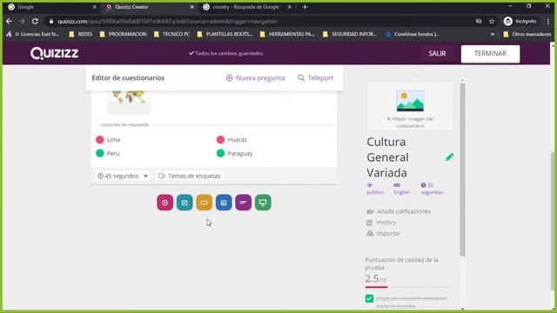Screen dimensions: 557x313
Task: Expand hidden bookmarks chevron
Action: [x=493, y=34]
